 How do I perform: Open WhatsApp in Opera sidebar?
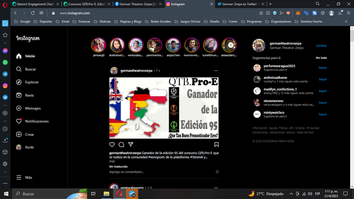coord(5,62)
